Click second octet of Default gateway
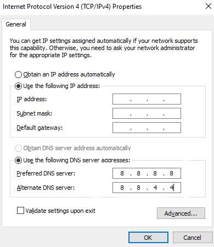214x247 pixels. [x=139, y=128]
